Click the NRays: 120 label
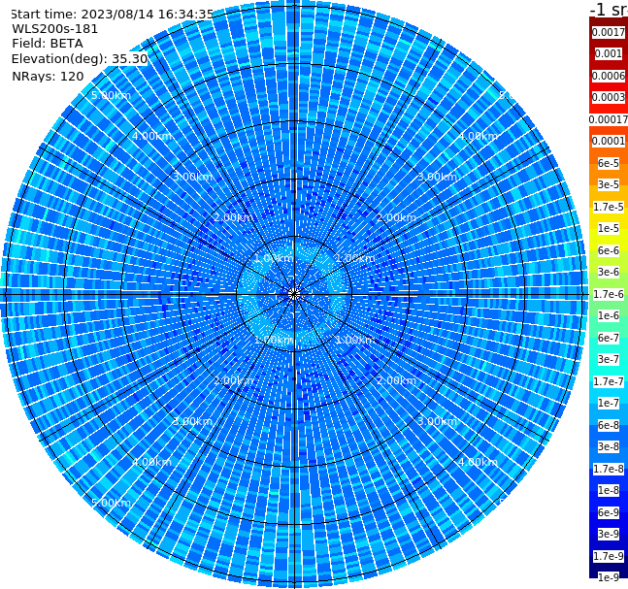This screenshot has width=628, height=589. [48, 76]
